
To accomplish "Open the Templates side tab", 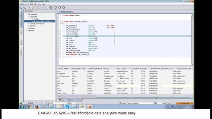I will click(21, 52).
